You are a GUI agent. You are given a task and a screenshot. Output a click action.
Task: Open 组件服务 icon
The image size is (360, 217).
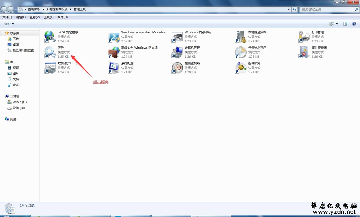(x=241, y=67)
